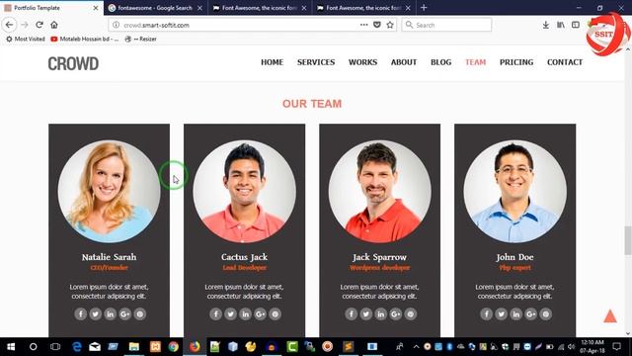The height and width of the screenshot is (356, 632).
Task: Open the ABOUT navigation item
Action: coord(404,62)
